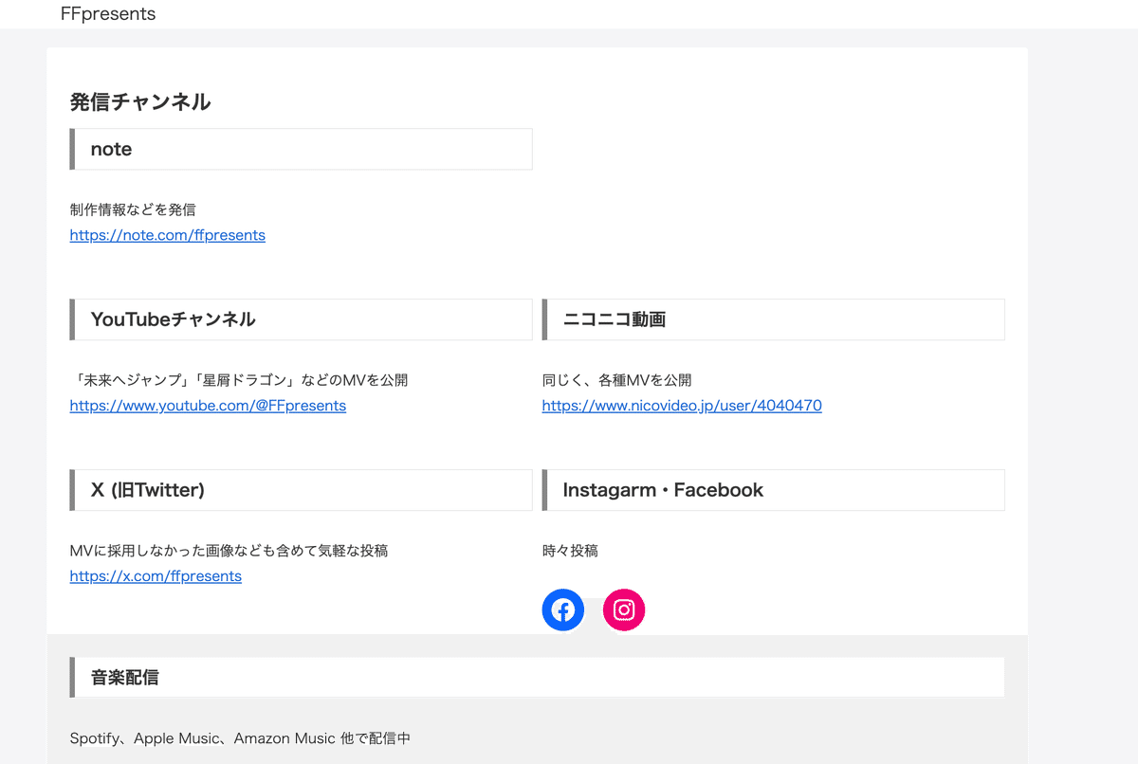Select the 音楽配信 section heading
Screen dimensions: 1138x764
pyautogui.click(x=123, y=677)
